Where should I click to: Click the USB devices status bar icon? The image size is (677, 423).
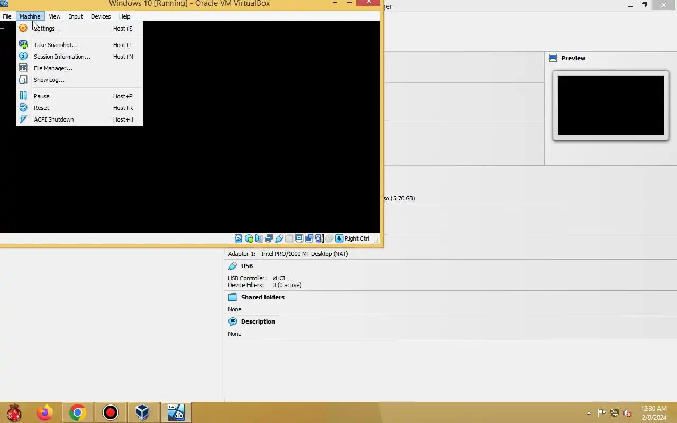click(279, 238)
